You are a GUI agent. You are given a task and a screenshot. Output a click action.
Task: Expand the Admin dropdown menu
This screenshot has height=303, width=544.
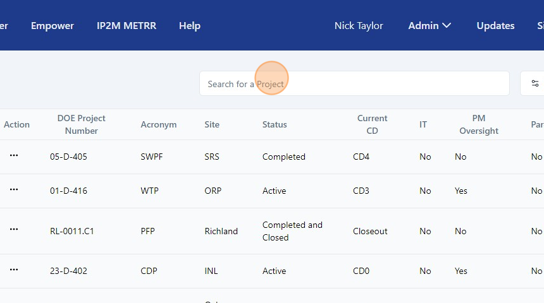[x=430, y=26]
